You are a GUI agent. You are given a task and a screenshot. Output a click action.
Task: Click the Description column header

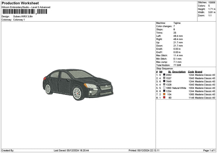pyautogui.click(x=179, y=72)
